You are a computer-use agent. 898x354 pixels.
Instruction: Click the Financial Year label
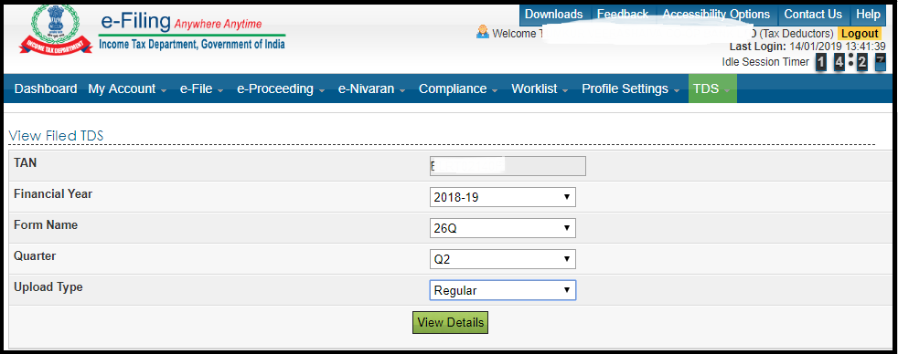click(53, 194)
